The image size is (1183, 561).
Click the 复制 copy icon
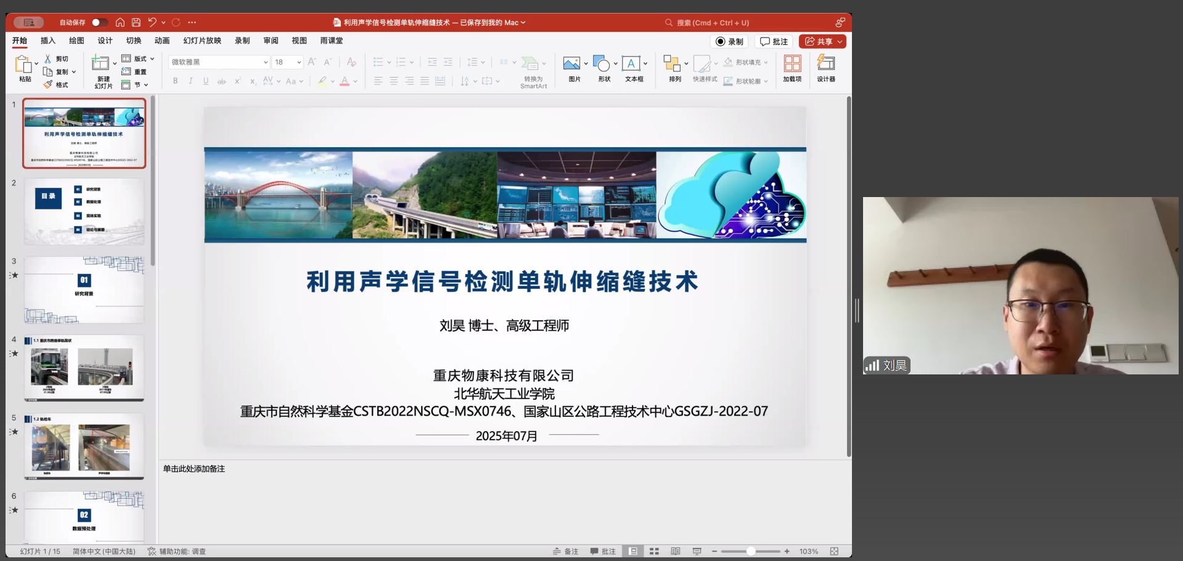48,71
